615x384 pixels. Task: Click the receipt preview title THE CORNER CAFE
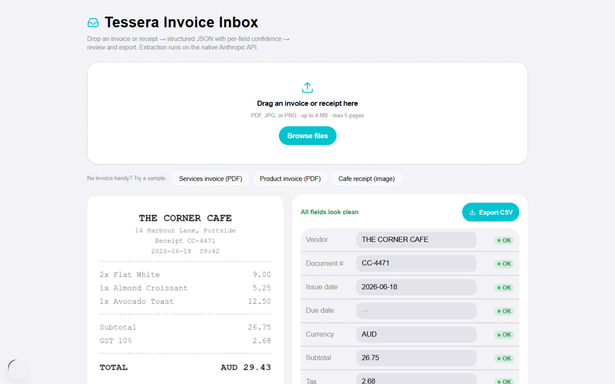pos(185,218)
